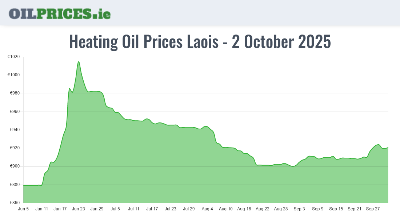Viewport: 400px width, 218px height.
Task: Click the €860 y-axis label
Action: (15, 203)
